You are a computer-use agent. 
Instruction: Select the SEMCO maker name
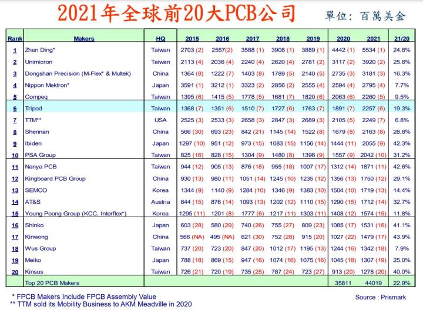36,190
